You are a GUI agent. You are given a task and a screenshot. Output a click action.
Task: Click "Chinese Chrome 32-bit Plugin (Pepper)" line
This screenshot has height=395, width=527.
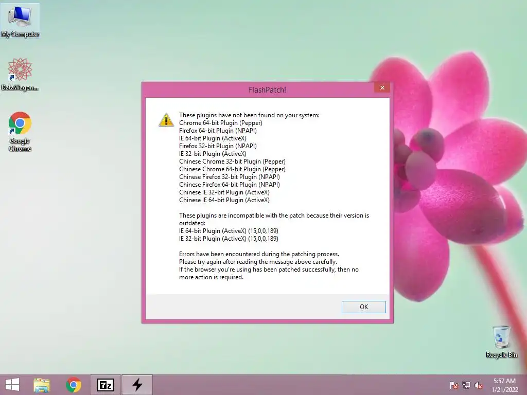pos(232,161)
